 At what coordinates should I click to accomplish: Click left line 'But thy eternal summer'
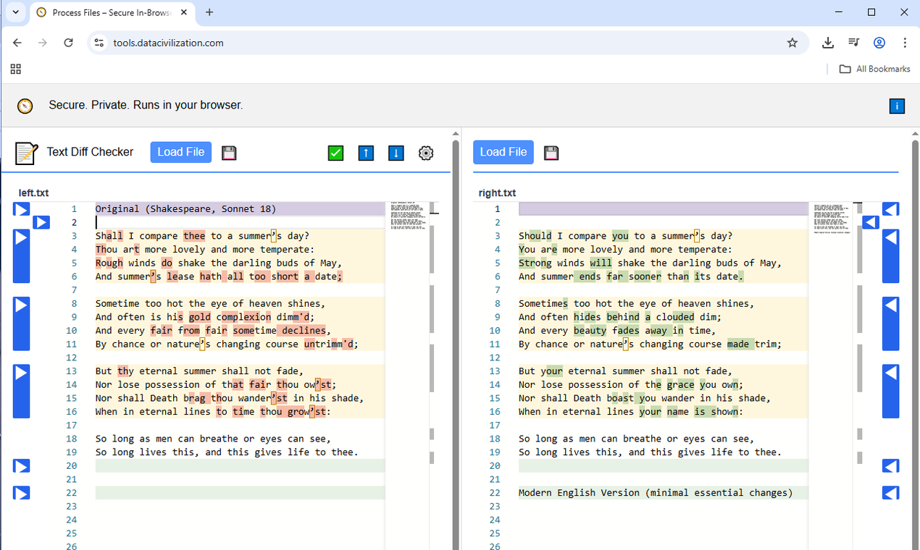pos(199,371)
